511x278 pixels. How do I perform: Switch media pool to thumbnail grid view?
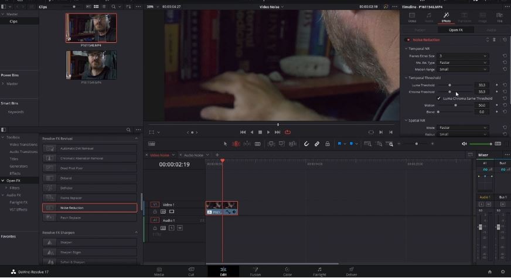coord(96,6)
